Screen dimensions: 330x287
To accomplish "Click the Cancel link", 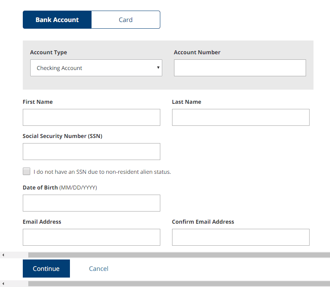I will pyautogui.click(x=99, y=269).
